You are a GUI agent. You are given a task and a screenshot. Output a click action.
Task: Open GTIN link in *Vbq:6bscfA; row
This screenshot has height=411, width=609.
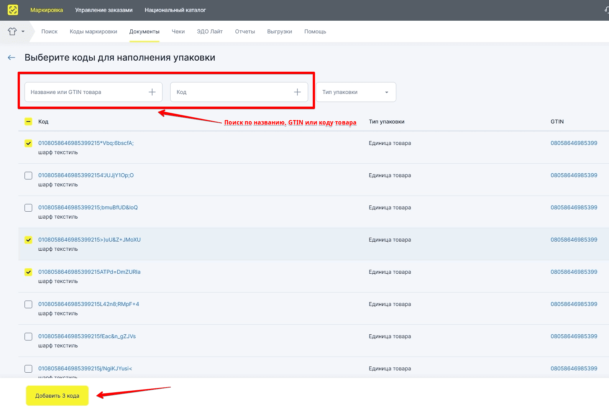[574, 143]
